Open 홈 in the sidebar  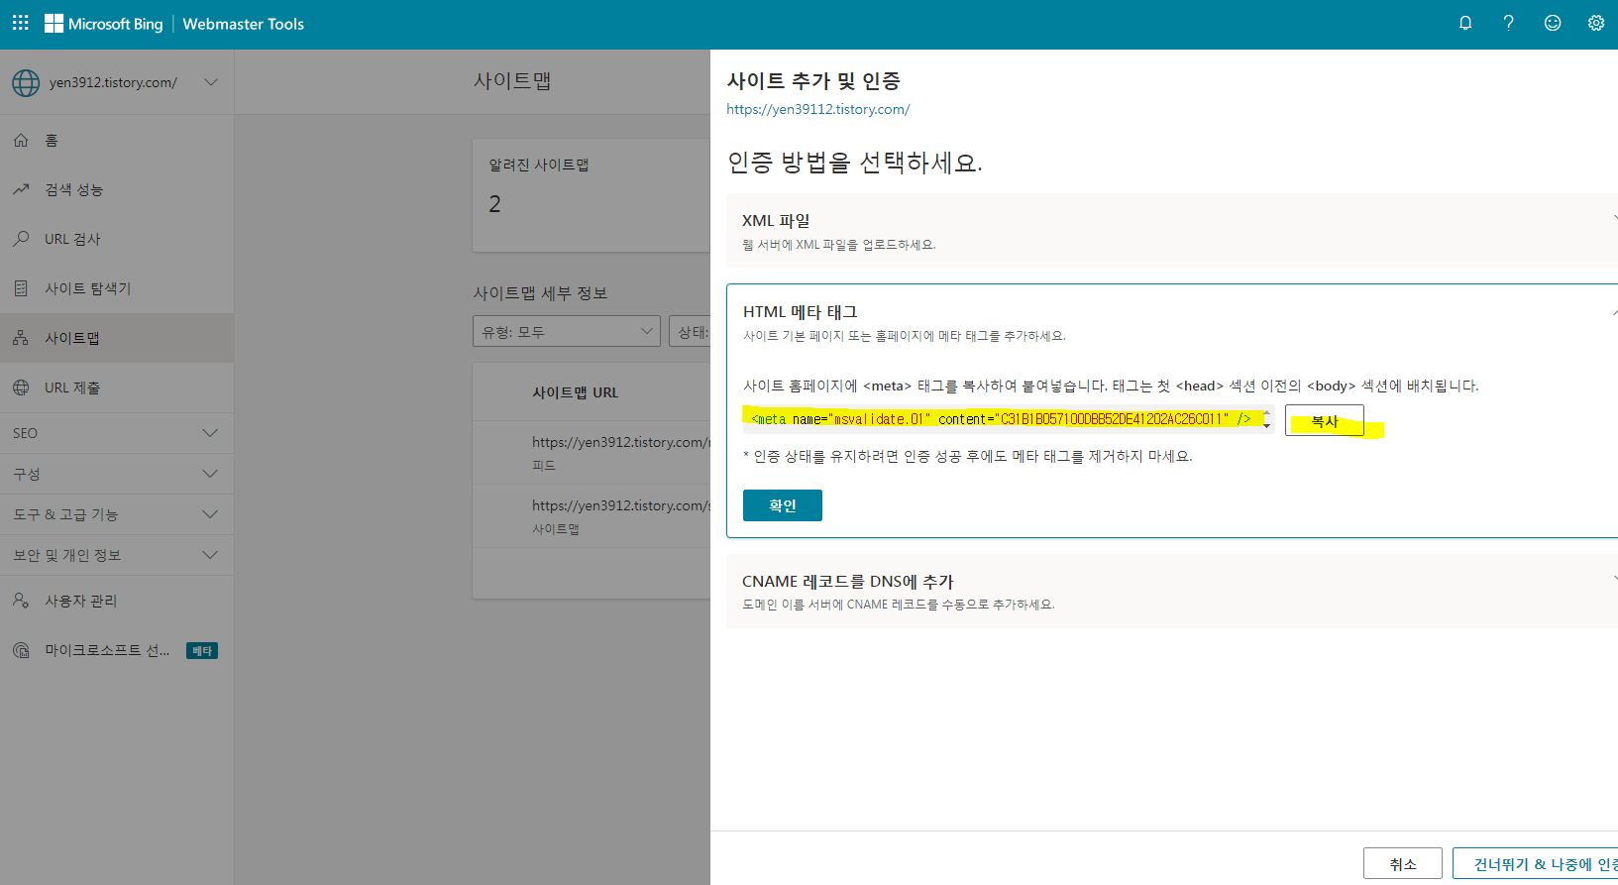[117, 141]
